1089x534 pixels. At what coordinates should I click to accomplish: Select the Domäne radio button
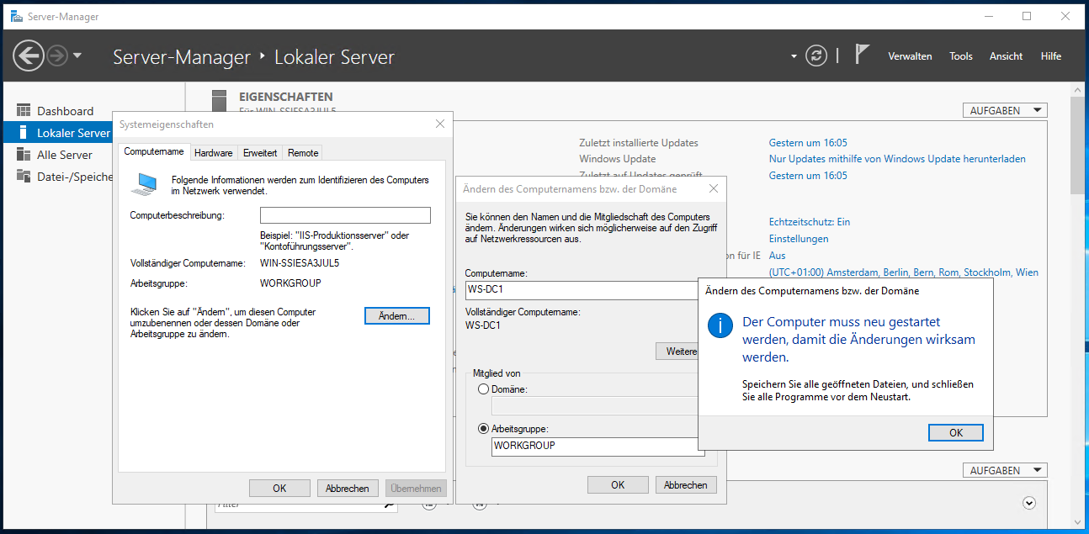tap(483, 389)
